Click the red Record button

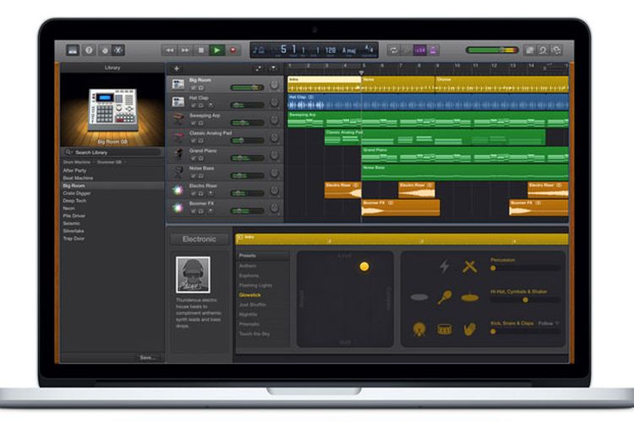click(x=232, y=51)
